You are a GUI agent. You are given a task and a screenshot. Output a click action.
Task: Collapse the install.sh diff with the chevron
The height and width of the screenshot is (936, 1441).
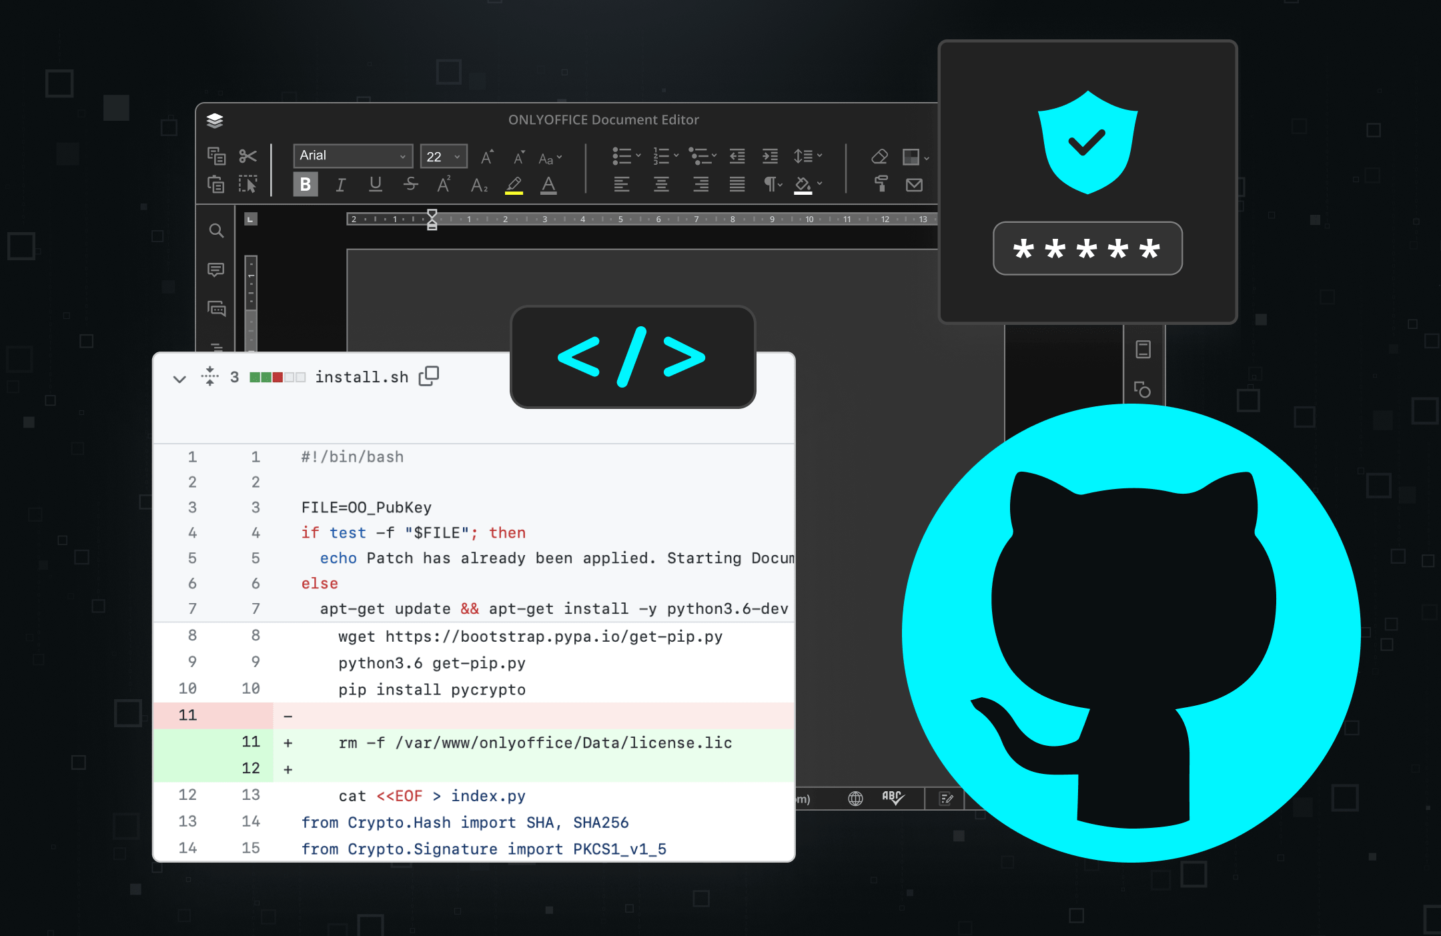pos(179,378)
